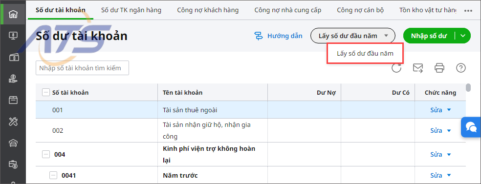The image size is (481, 184).
Task: Click Sửa for account 0041
Action: pyautogui.click(x=436, y=175)
